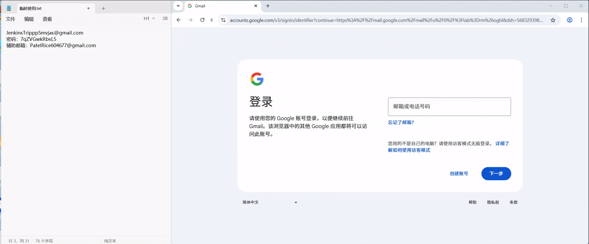Reload the Google sign-in page
The width and height of the screenshot is (589, 244).
pyautogui.click(x=202, y=20)
